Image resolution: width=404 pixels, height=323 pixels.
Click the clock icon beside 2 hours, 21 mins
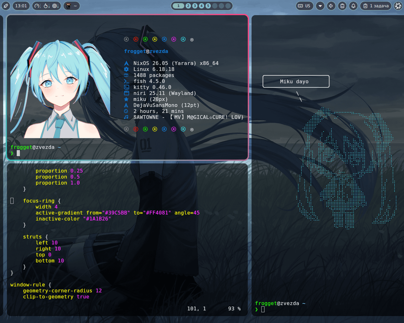pyautogui.click(x=126, y=111)
